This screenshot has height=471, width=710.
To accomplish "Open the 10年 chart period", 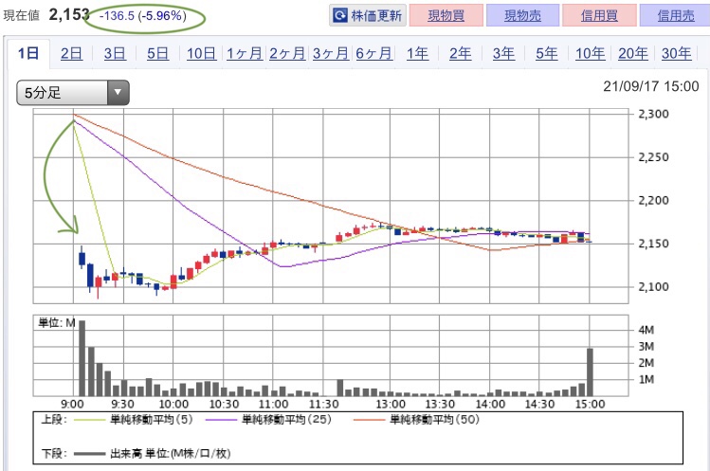I will point(590,53).
